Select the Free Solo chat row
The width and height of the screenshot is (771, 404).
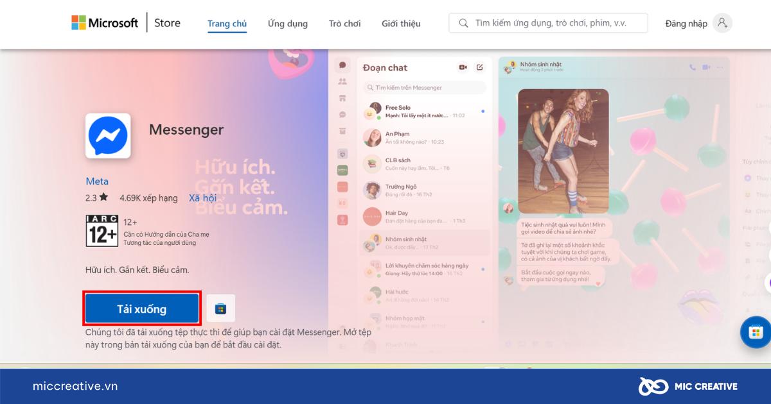click(425, 112)
